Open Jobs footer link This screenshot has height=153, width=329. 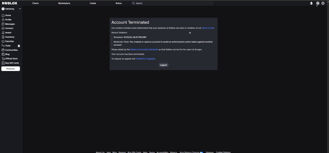109,152
